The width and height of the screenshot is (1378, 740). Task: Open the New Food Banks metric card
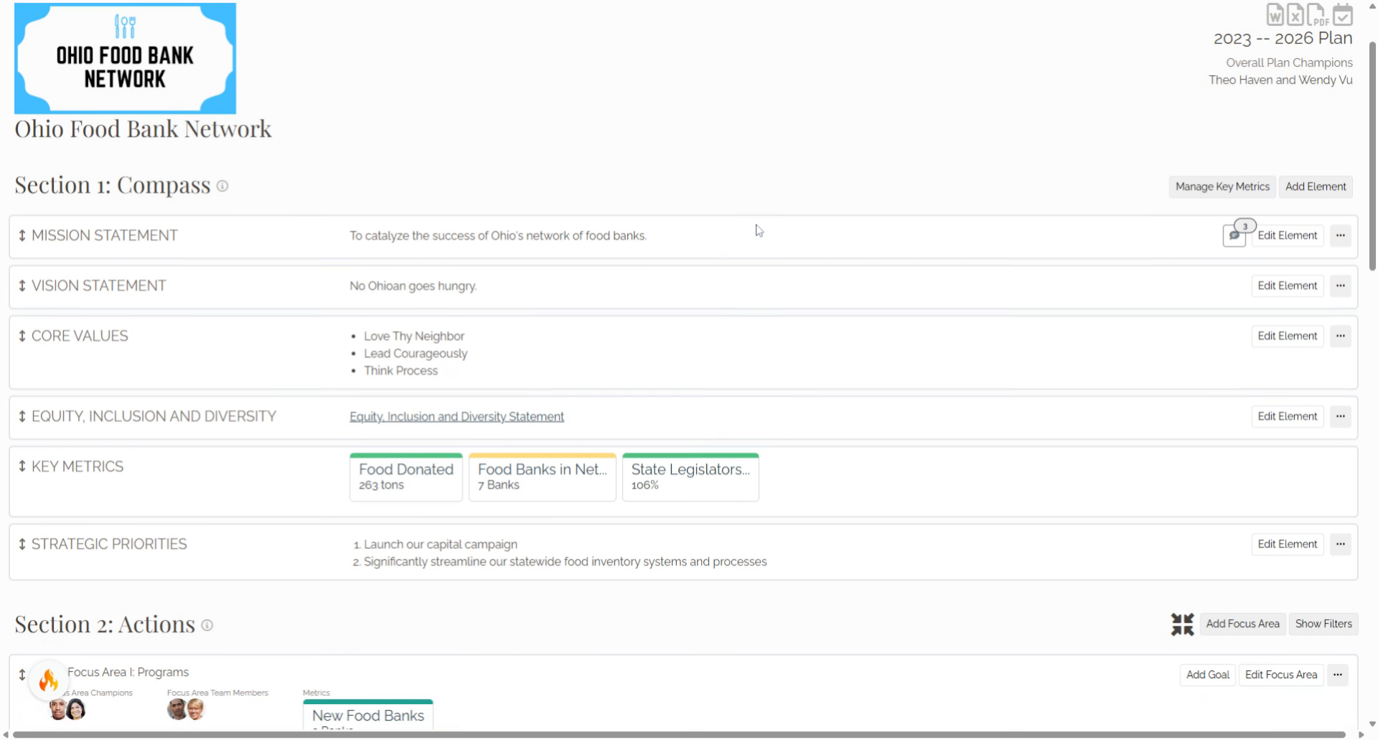(x=368, y=715)
